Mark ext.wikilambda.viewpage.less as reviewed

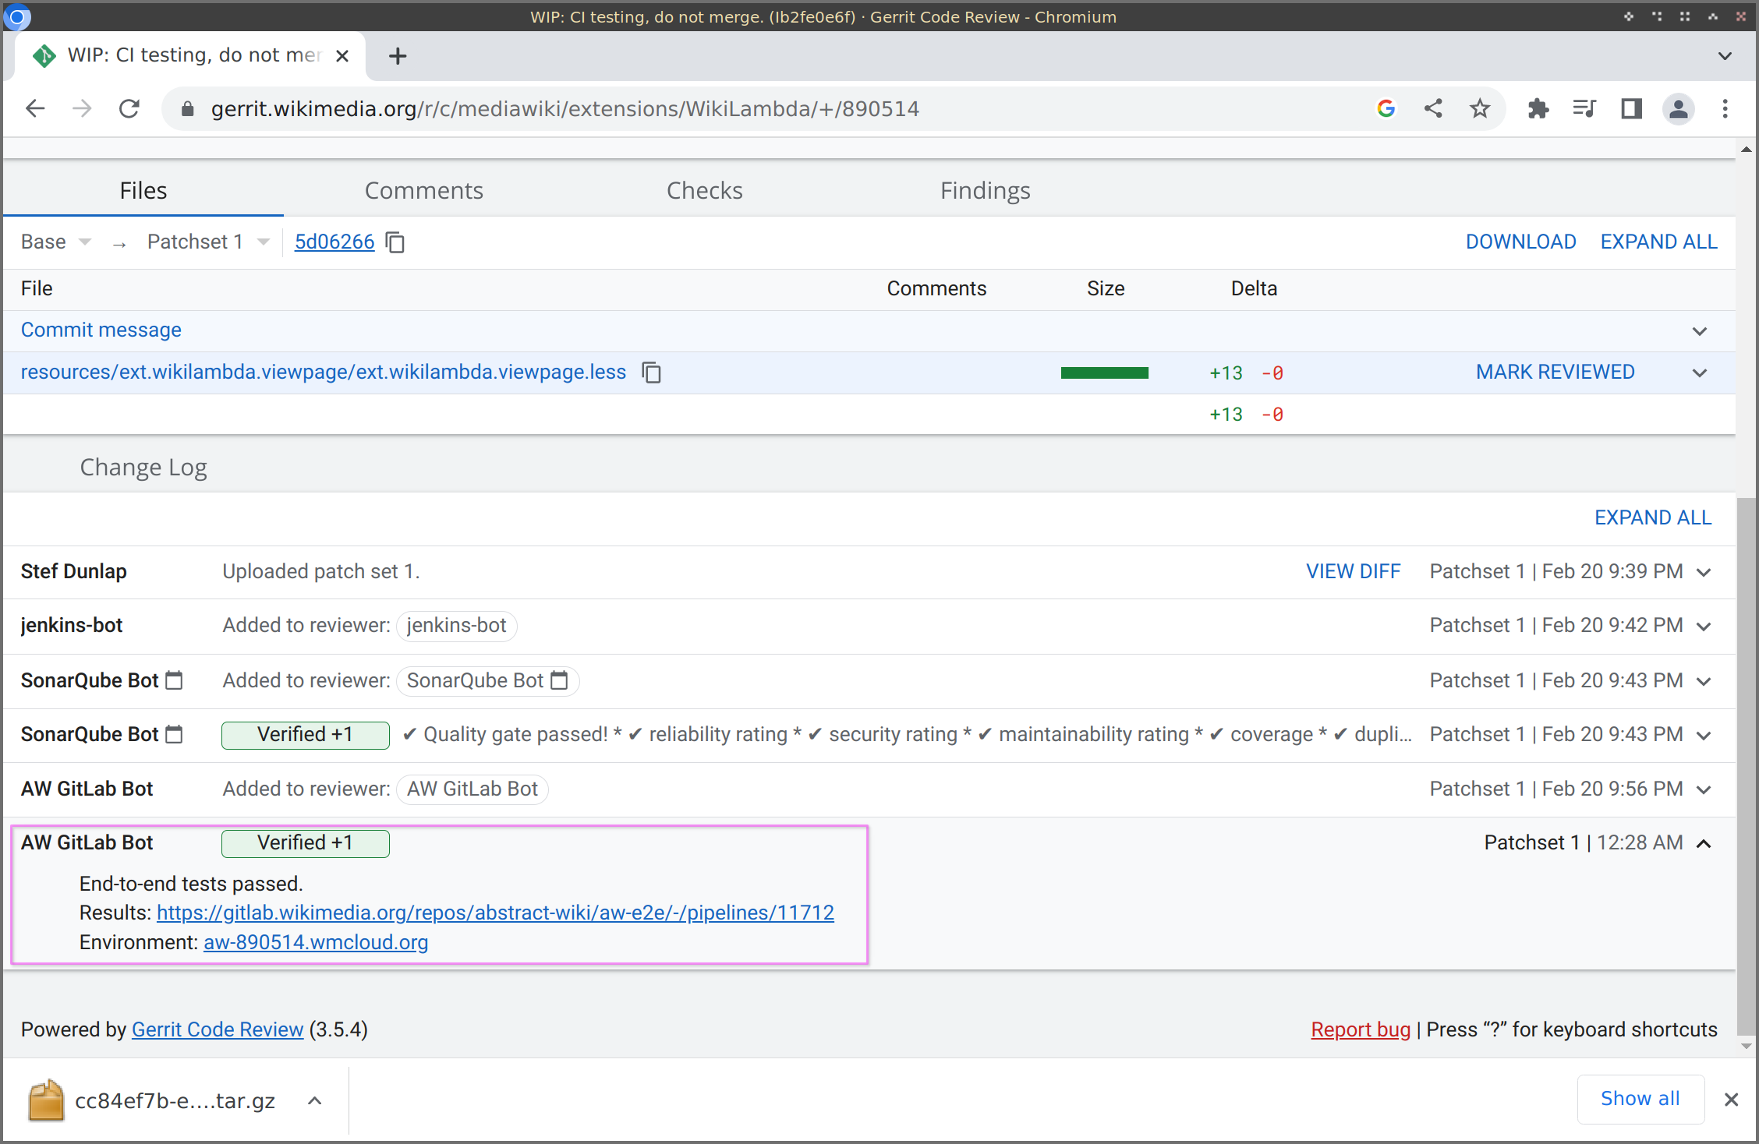tap(1555, 372)
